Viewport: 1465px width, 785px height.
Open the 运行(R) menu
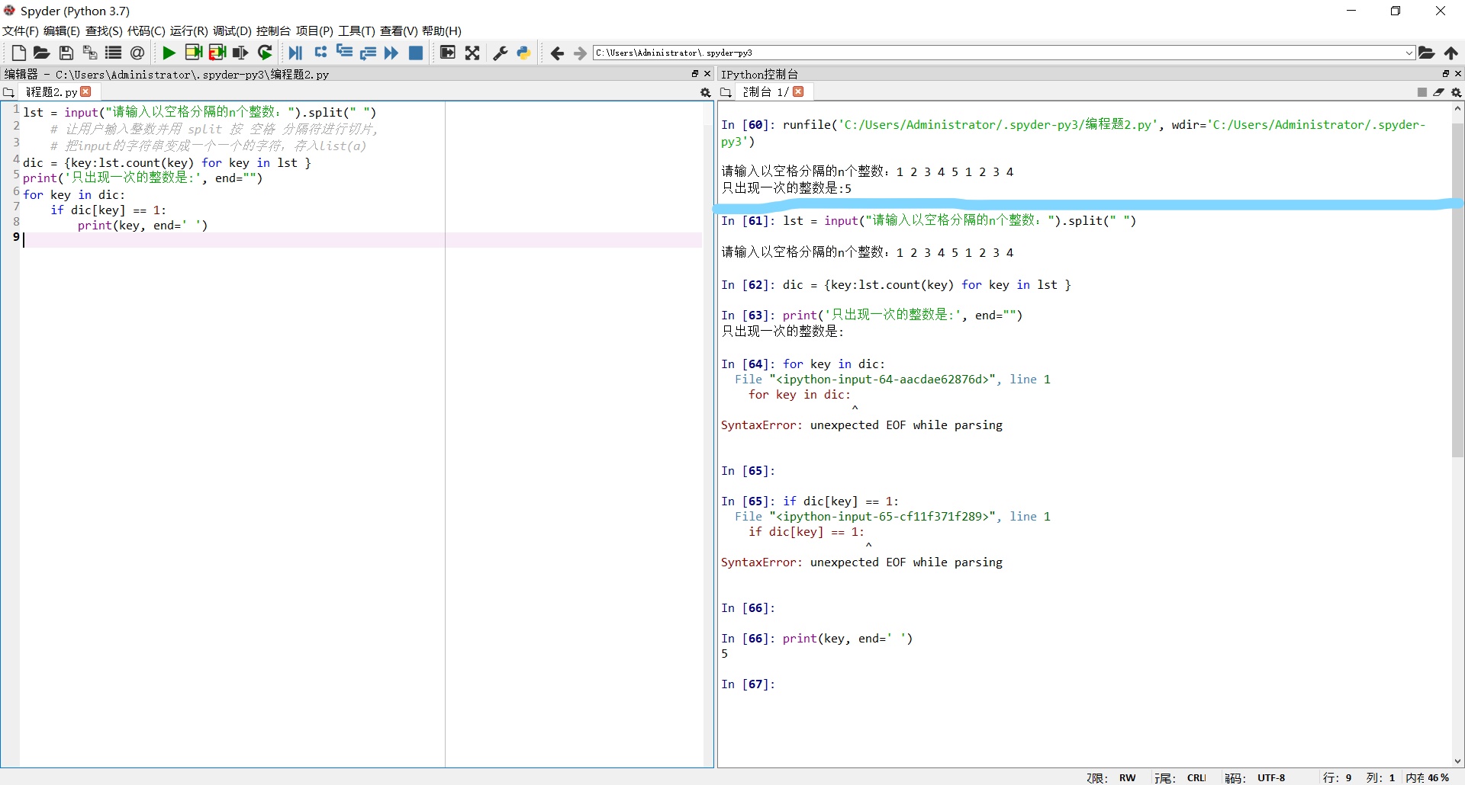[x=188, y=31]
